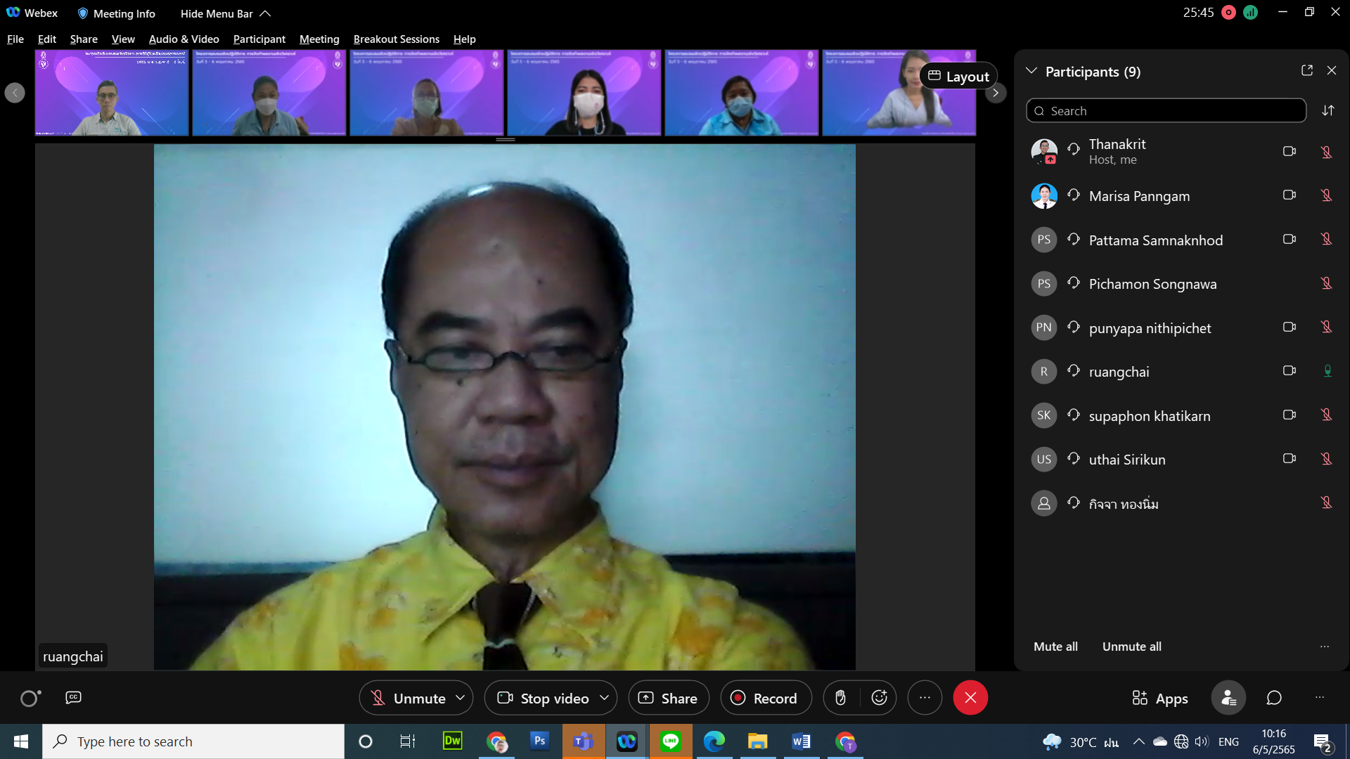The image size is (1350, 759).
Task: Toggle closed captions button
Action: tap(73, 697)
